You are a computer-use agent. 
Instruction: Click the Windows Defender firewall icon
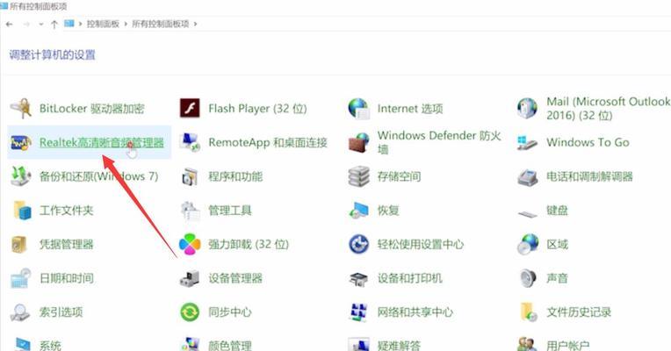(358, 142)
